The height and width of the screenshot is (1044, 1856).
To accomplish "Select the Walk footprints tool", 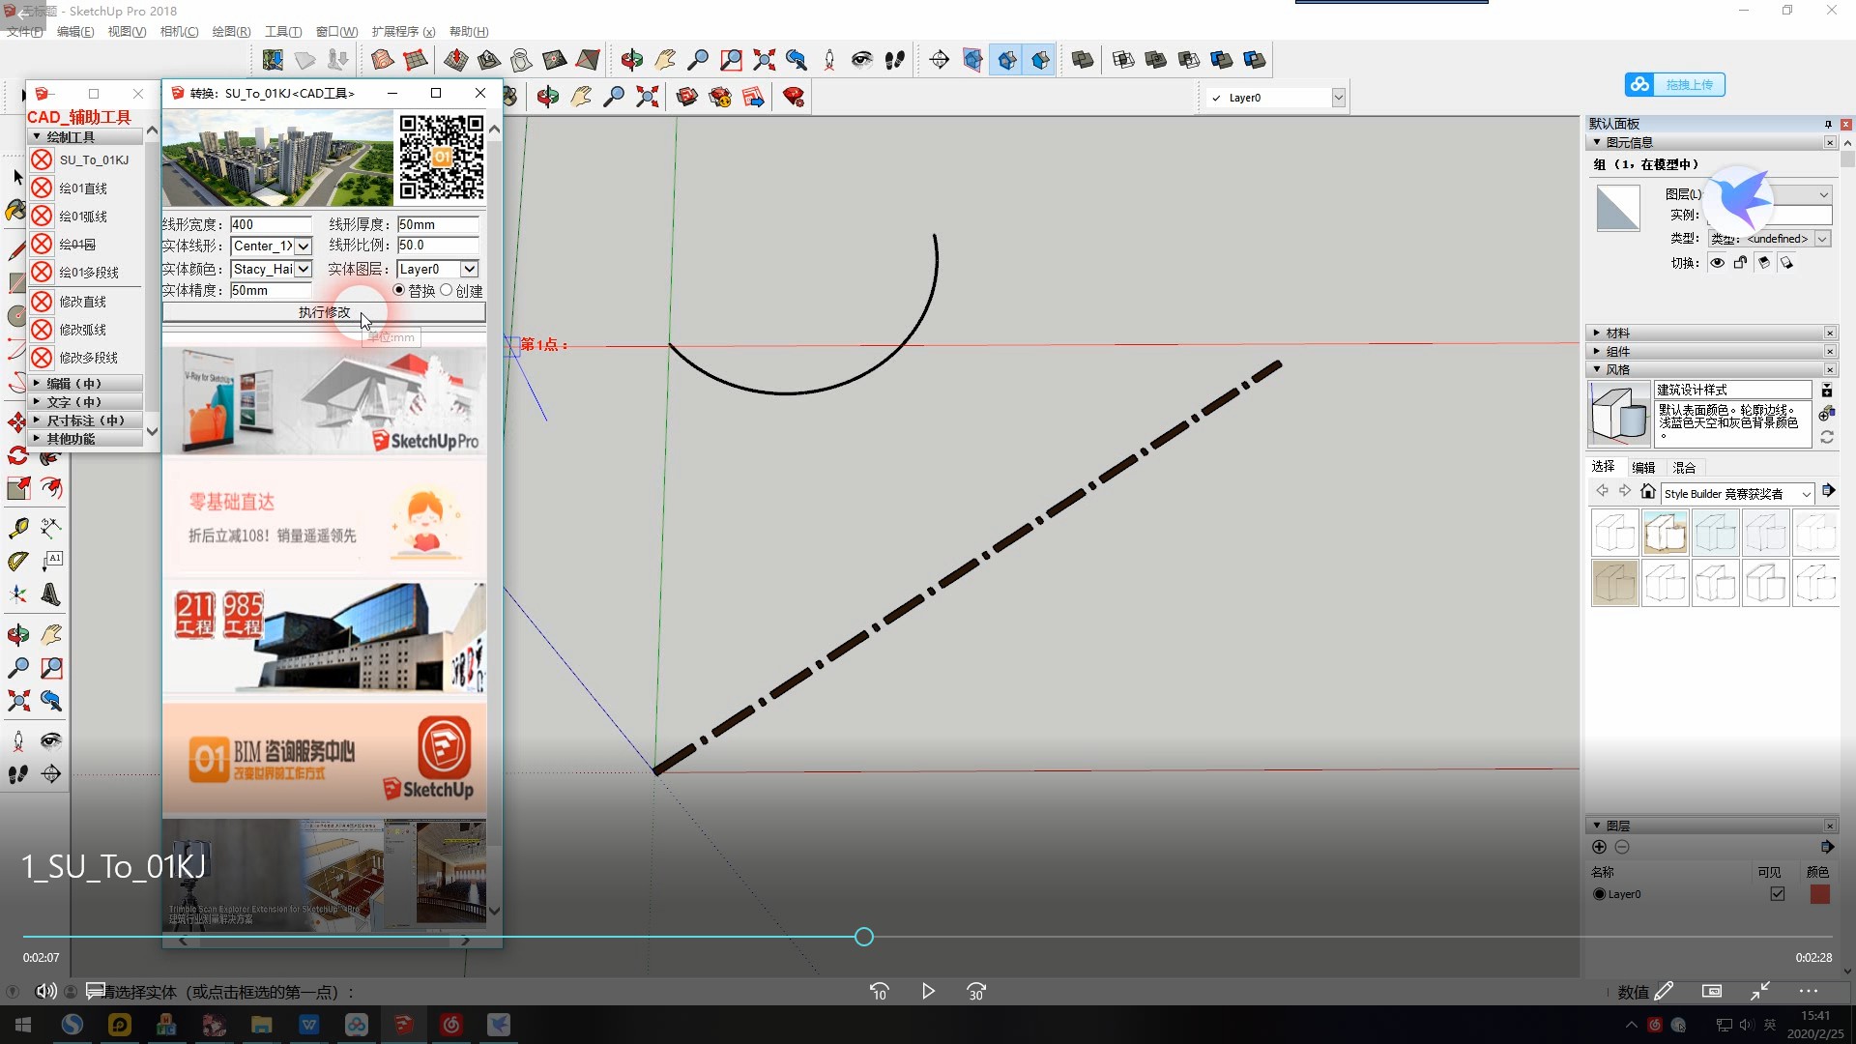I will [x=895, y=60].
